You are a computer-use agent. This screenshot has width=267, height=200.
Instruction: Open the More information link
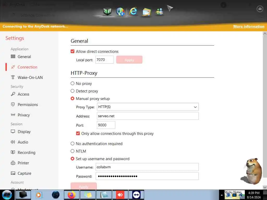tap(249, 26)
